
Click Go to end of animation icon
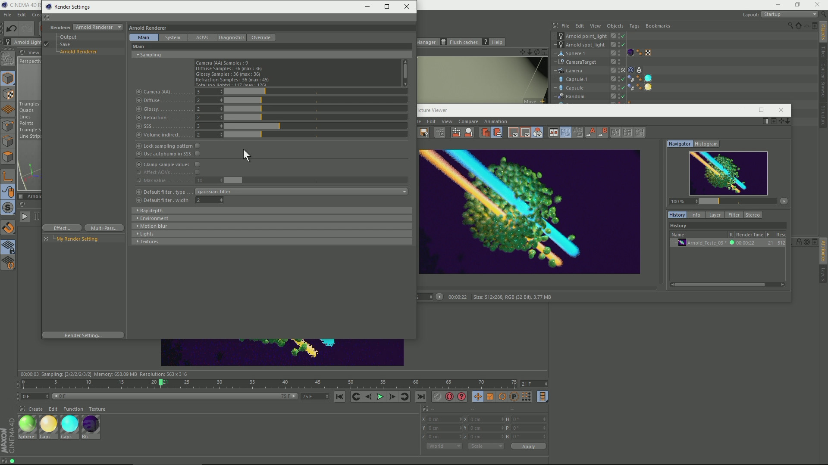tap(421, 397)
